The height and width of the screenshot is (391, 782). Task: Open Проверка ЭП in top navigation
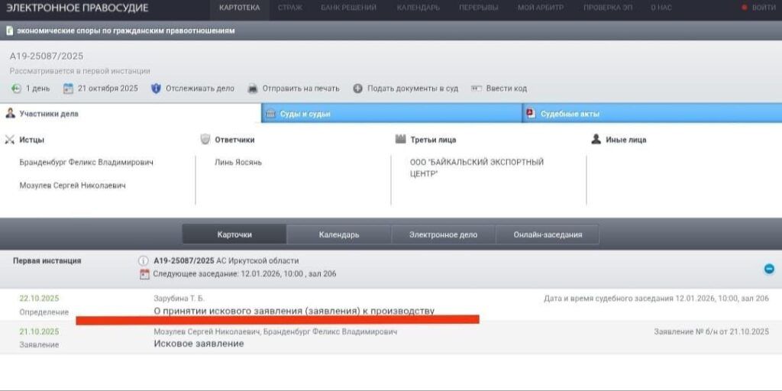click(x=607, y=8)
